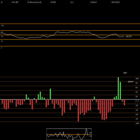Click the 60 label on MR axis
This screenshot has width=140, height=140.
[x=137, y=88]
